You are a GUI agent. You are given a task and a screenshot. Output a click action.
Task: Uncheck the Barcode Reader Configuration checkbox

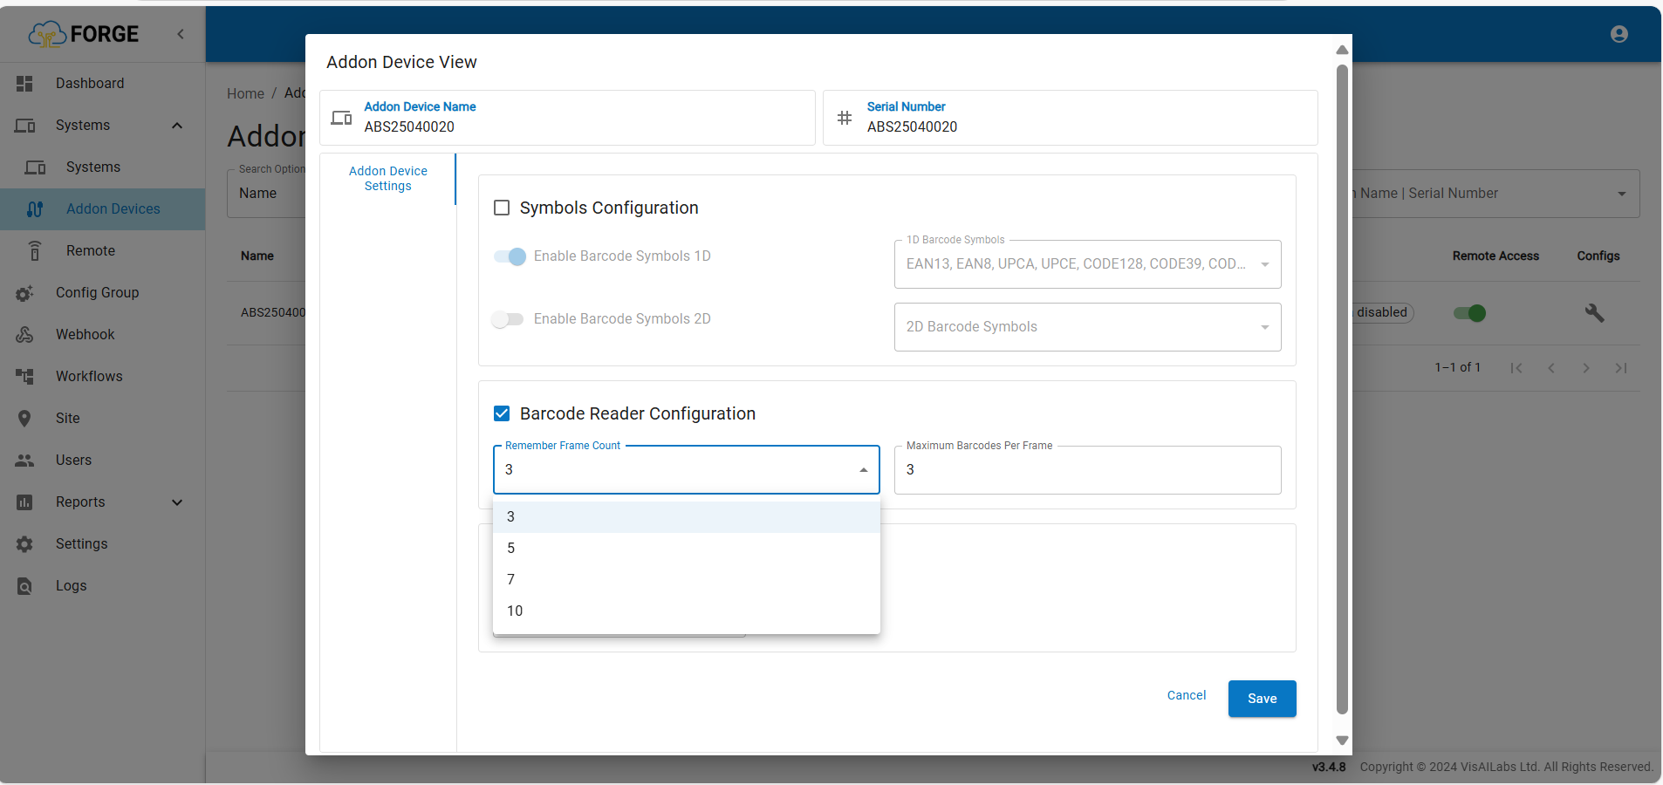(x=502, y=413)
